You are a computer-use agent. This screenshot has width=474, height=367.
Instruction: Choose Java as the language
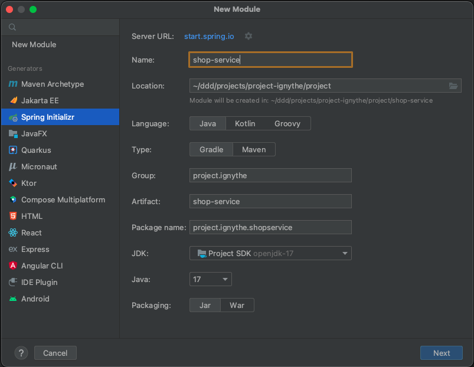click(208, 123)
